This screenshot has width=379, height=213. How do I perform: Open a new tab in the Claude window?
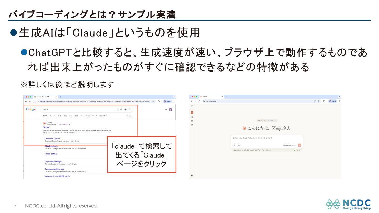pos(226,97)
